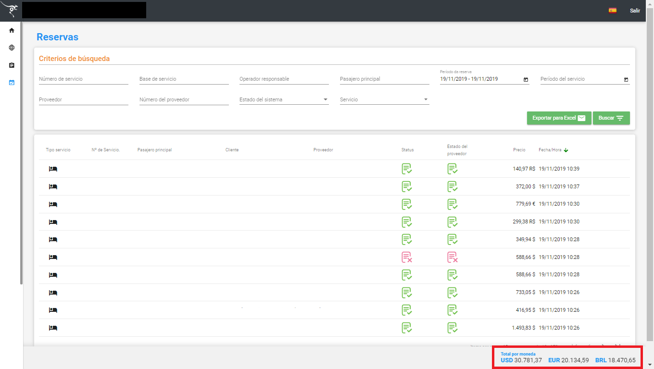Click hotel bed icon in 372,00 $ row
Image resolution: width=654 pixels, height=369 pixels.
click(53, 187)
